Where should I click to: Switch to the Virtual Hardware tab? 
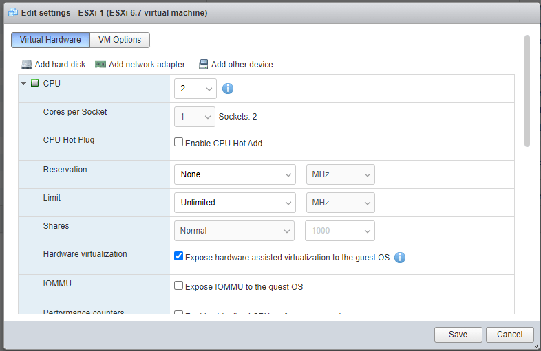(x=50, y=40)
